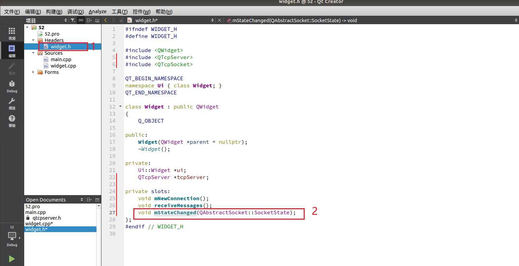Click the Open Documents scrollbar up arrow
519x266 pixels.
99,206
